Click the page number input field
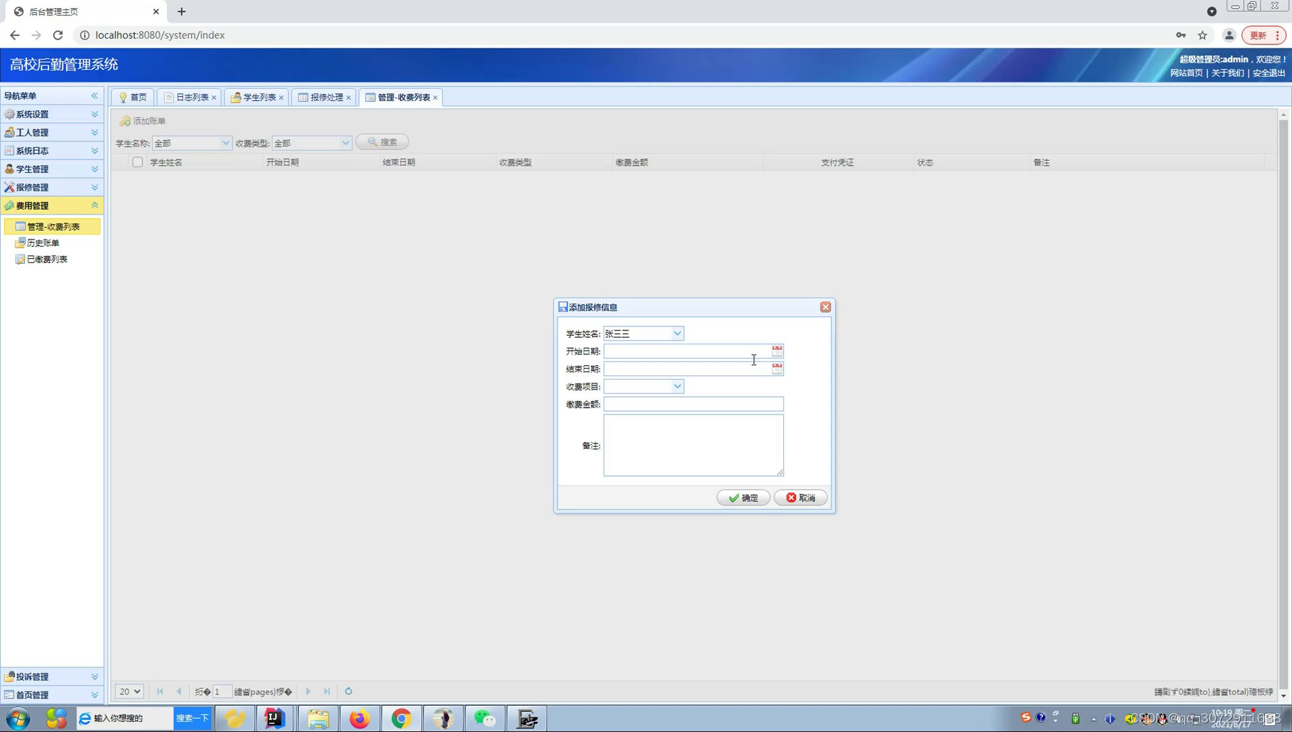The width and height of the screenshot is (1292, 732). [222, 692]
